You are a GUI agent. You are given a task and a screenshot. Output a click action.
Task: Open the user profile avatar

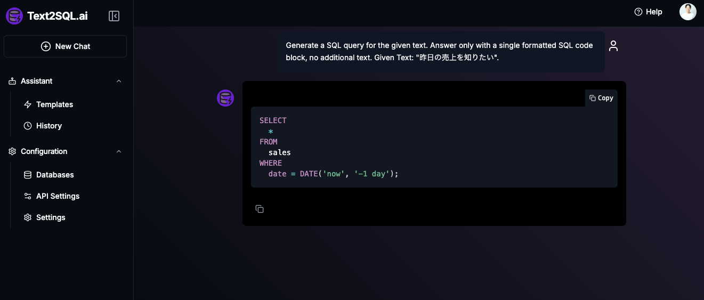(x=688, y=12)
